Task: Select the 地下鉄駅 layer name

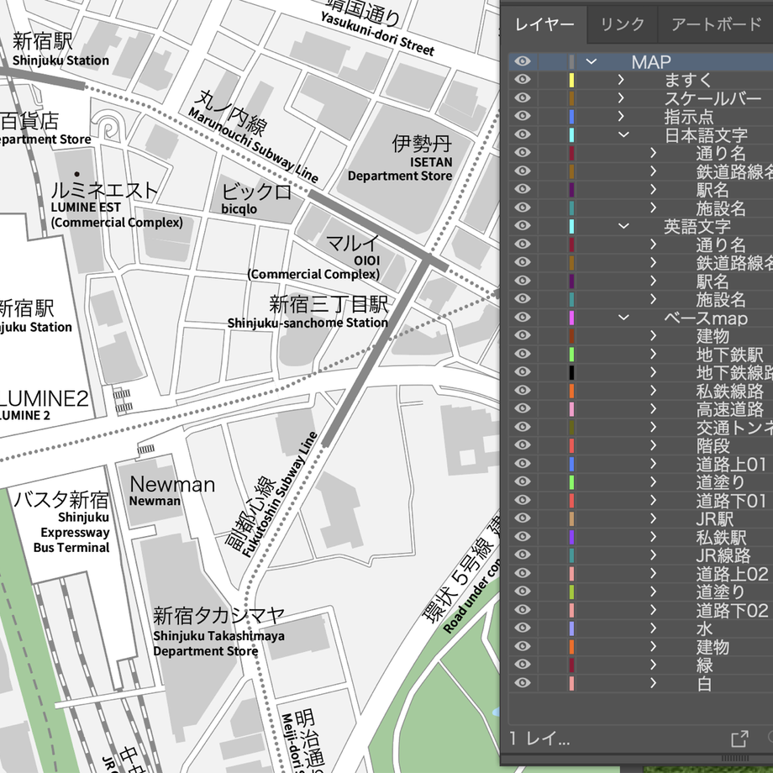Action: click(x=729, y=354)
